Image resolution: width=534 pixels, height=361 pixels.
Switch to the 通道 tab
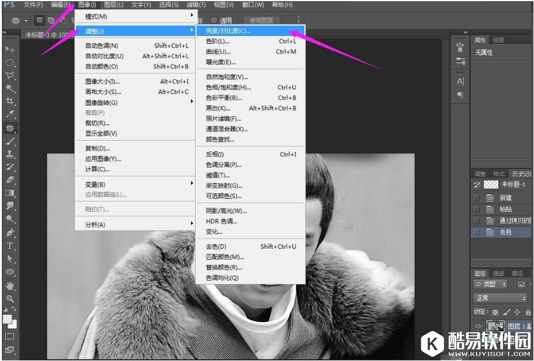coord(499,273)
